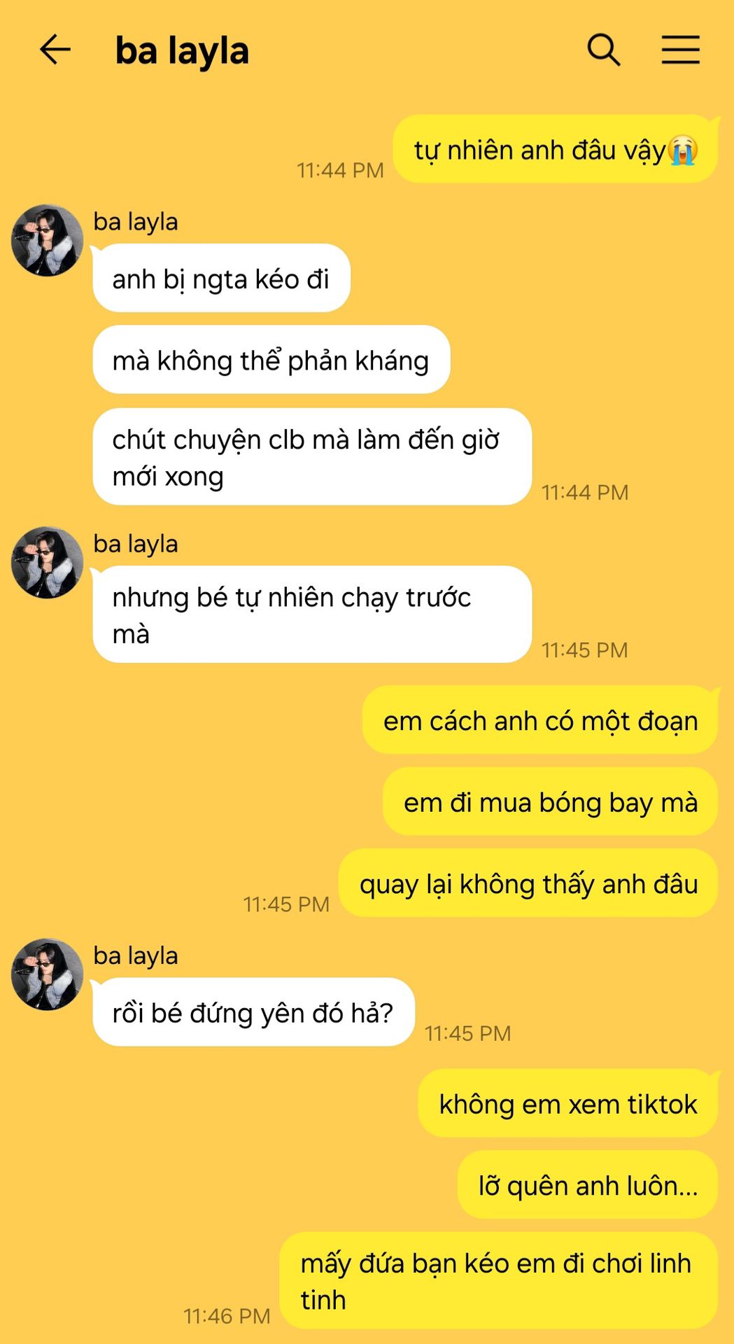Viewport: 734px width, 1344px height.
Task: Tap ba layla's first avatar photo
Action: pos(47,240)
